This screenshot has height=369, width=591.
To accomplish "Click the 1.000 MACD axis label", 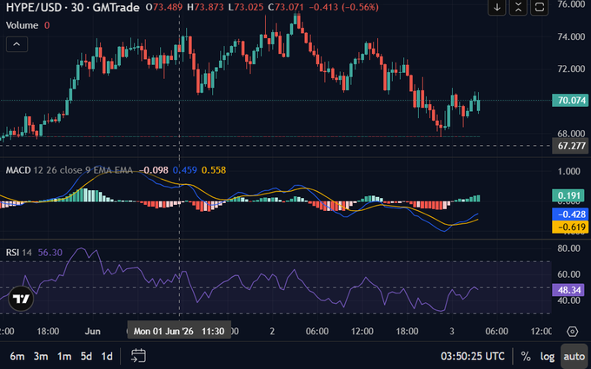I will 569,171.
